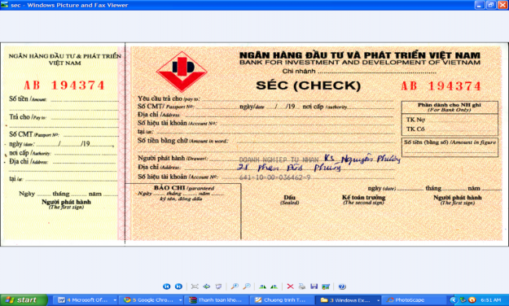Click the TK Có field label
Image resolution: width=509 pixels, height=306 pixels.
(415, 129)
